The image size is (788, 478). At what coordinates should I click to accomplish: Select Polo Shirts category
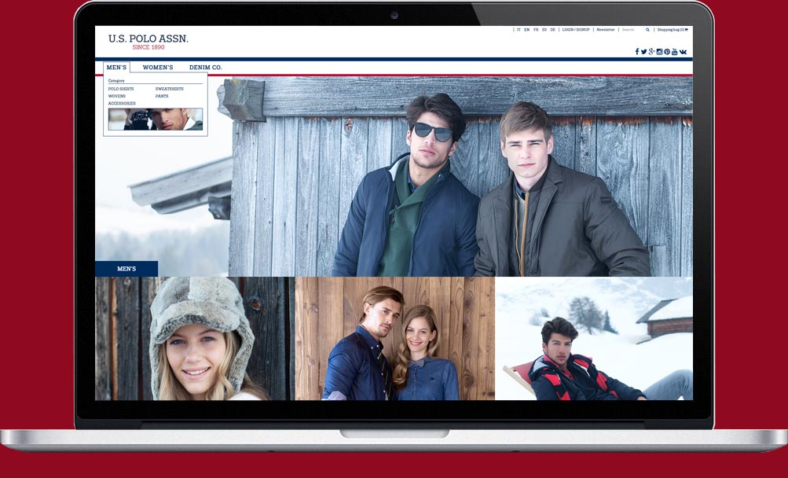pos(121,89)
